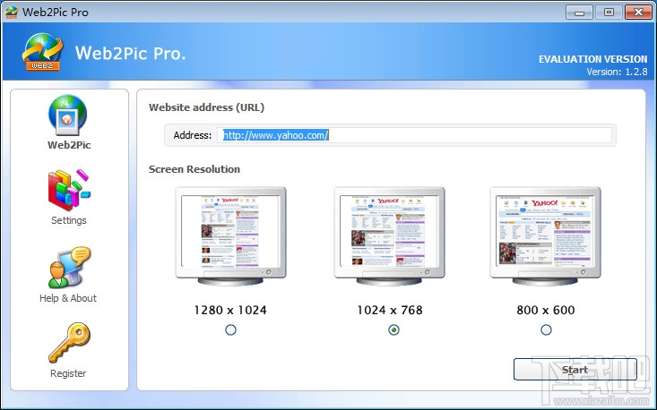
Task: Click the golden key Register icon
Action: [x=69, y=343]
